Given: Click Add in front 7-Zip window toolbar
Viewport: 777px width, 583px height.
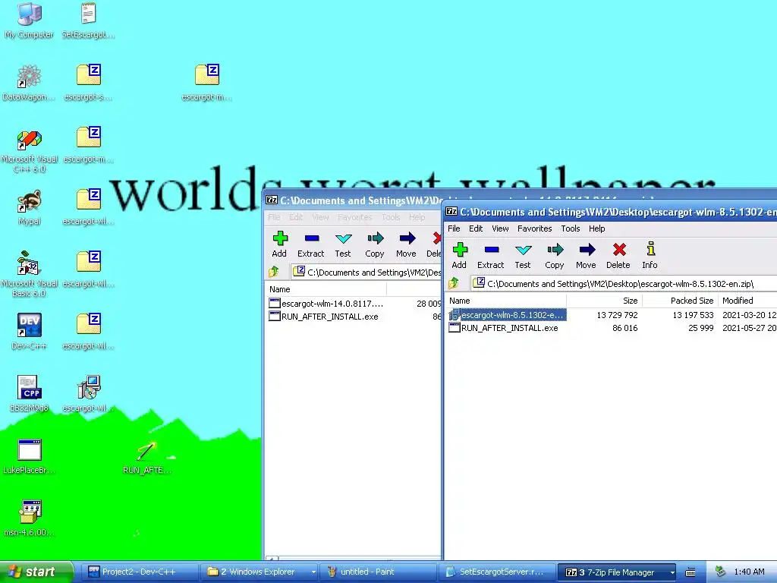Looking at the screenshot, I should (x=459, y=256).
